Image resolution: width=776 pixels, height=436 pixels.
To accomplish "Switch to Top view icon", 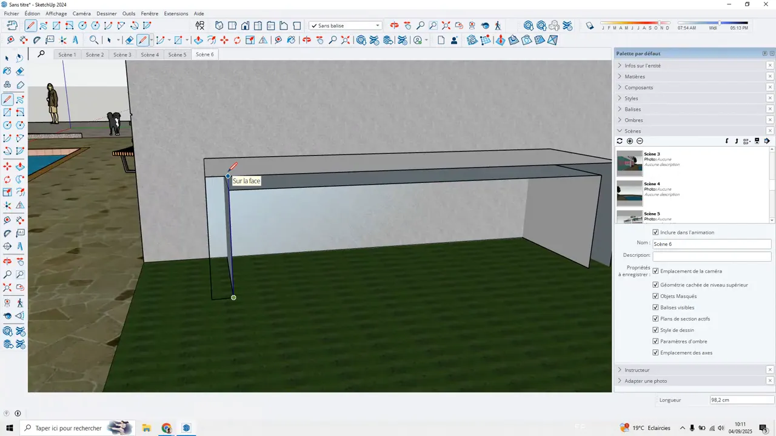I will click(232, 25).
